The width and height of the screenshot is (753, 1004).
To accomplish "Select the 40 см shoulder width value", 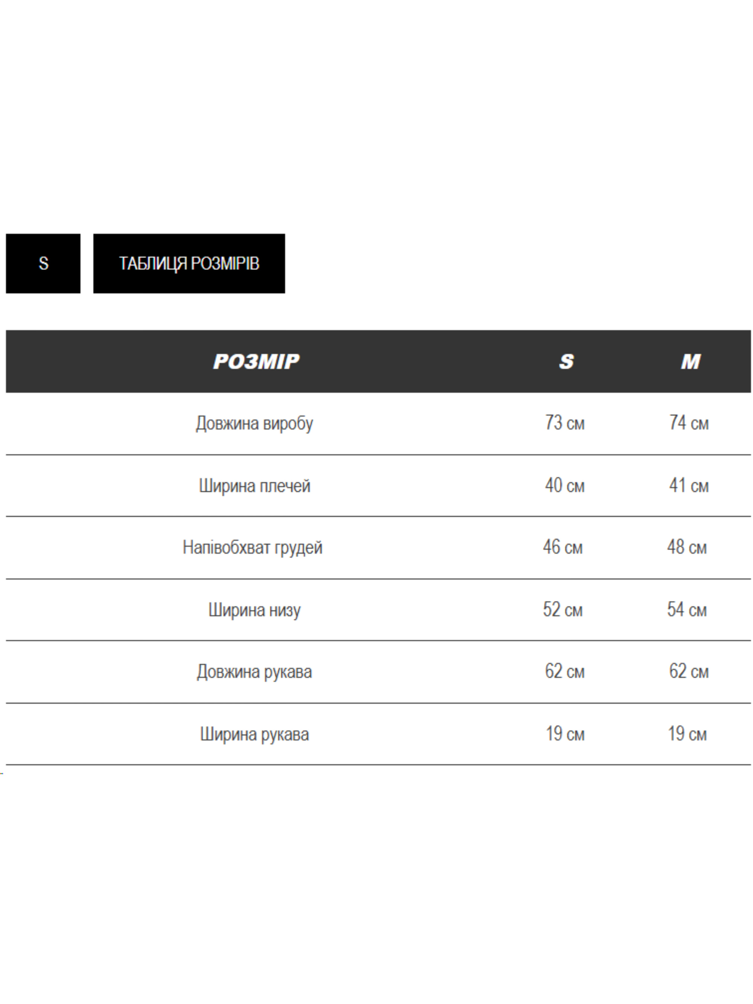I will coord(564,486).
